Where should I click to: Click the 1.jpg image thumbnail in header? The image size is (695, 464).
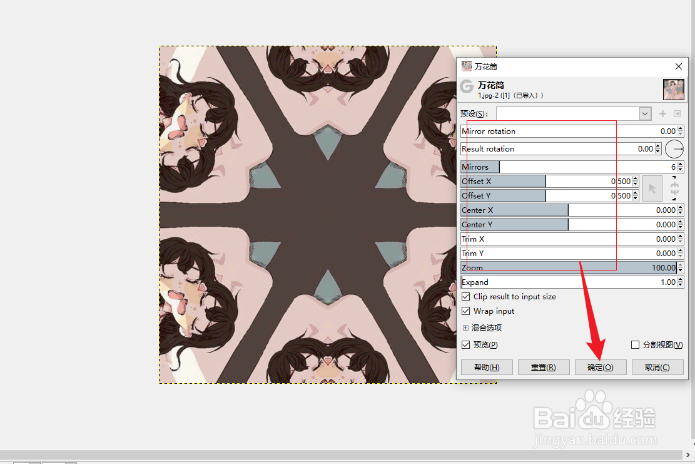point(673,89)
